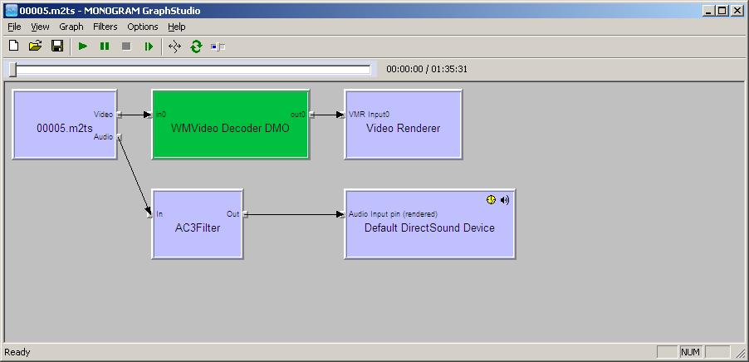Pause the graph playback

[105, 46]
